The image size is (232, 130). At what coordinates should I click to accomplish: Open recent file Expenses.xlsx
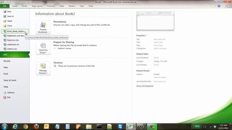pos(15,40)
